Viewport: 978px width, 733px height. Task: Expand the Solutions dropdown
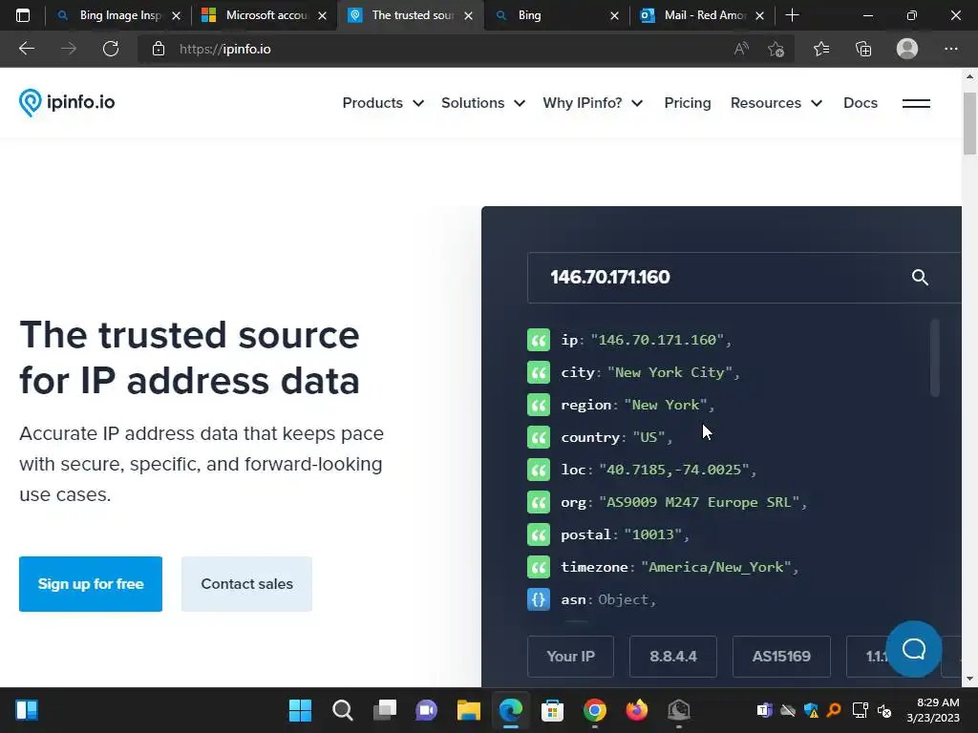click(482, 103)
